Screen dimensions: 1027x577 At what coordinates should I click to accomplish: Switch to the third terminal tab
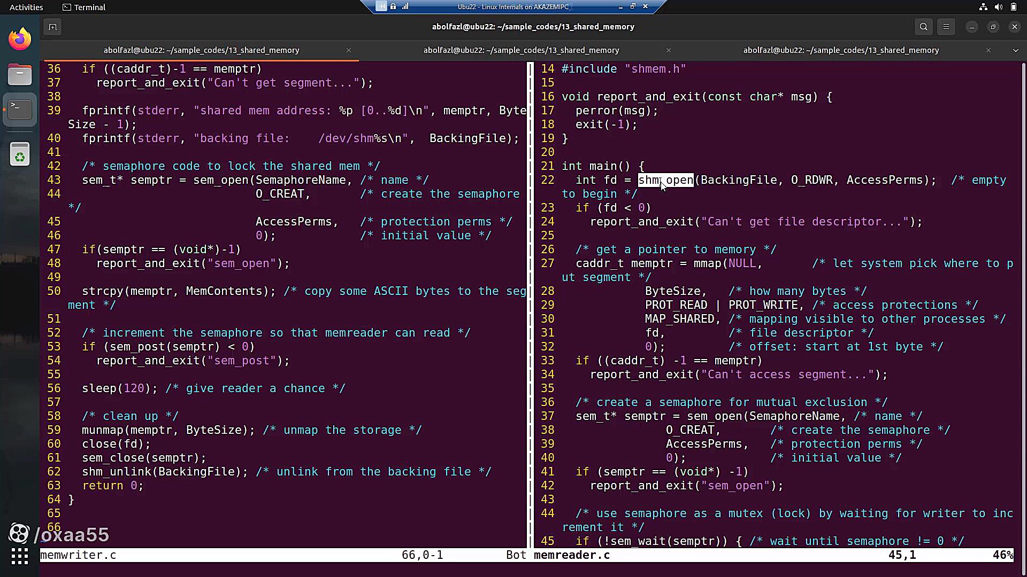point(841,50)
